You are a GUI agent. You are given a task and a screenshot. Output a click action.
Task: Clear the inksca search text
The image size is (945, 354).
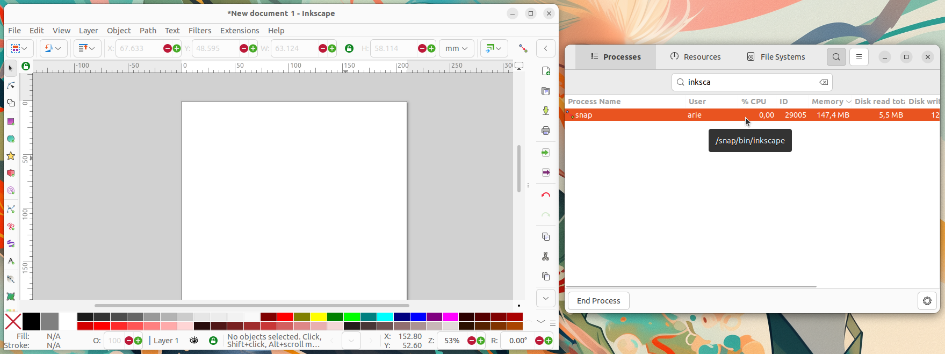click(x=823, y=82)
